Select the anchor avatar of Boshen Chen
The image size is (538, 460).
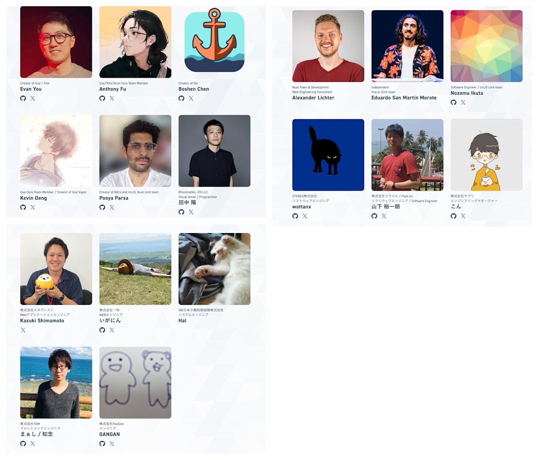point(214,42)
